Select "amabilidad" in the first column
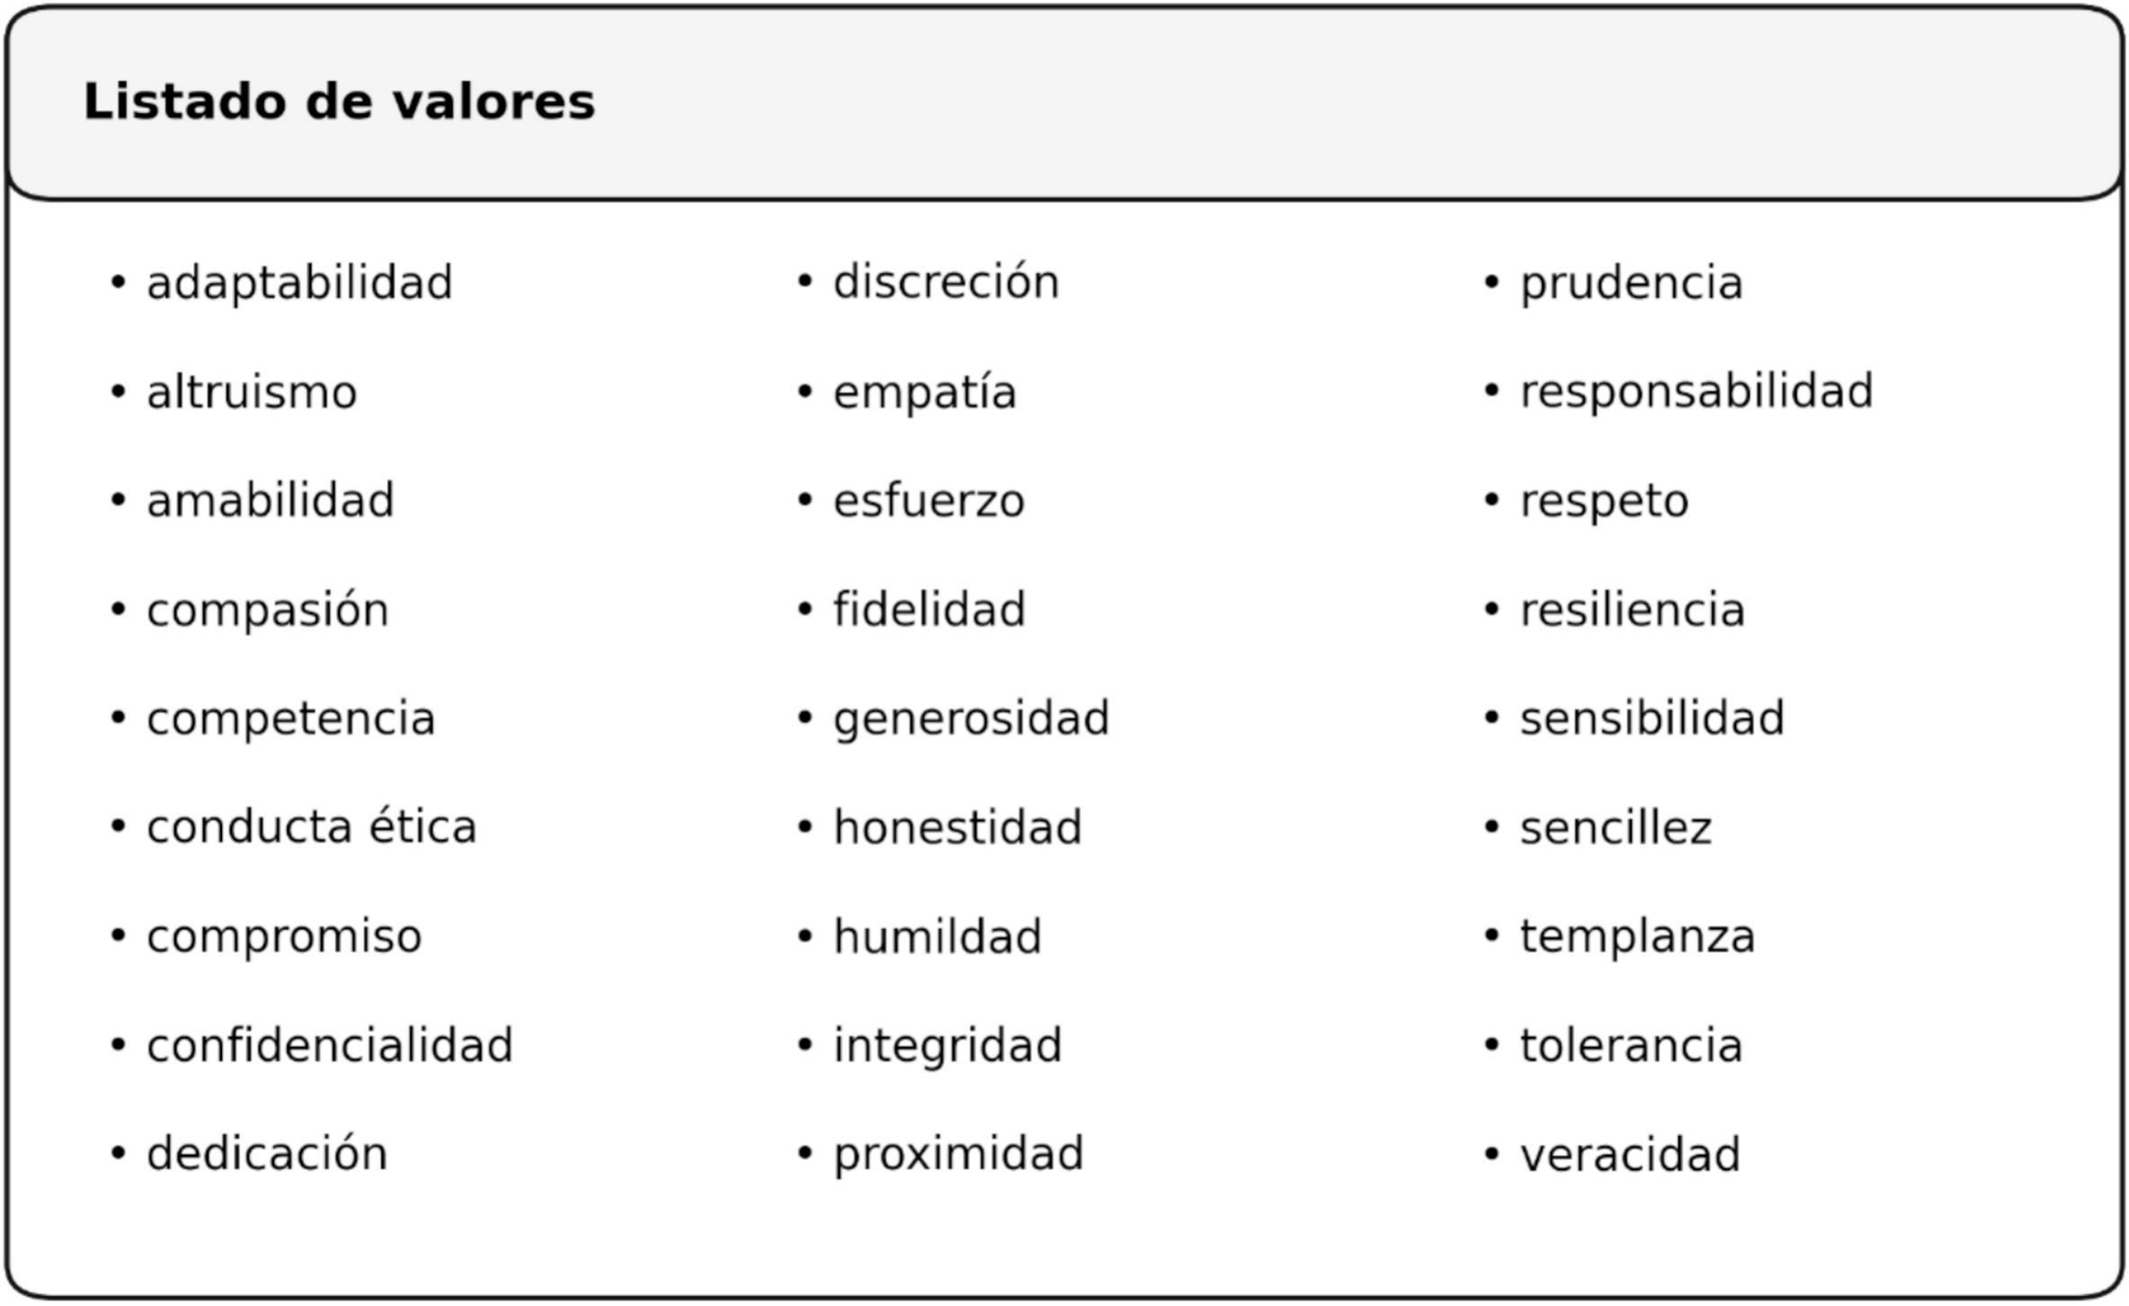The height and width of the screenshot is (1306, 2129). click(x=271, y=501)
